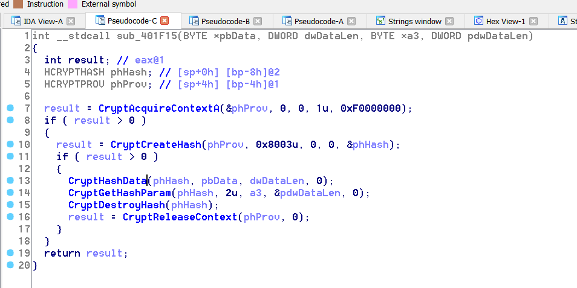Toggle breakpoint dot on line 19
Image resolution: width=577 pixels, height=288 pixels.
[10, 253]
